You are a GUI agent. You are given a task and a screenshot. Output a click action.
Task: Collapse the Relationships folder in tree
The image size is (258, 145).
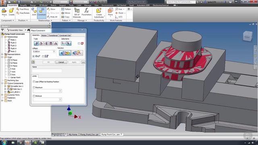(x=2, y=37)
